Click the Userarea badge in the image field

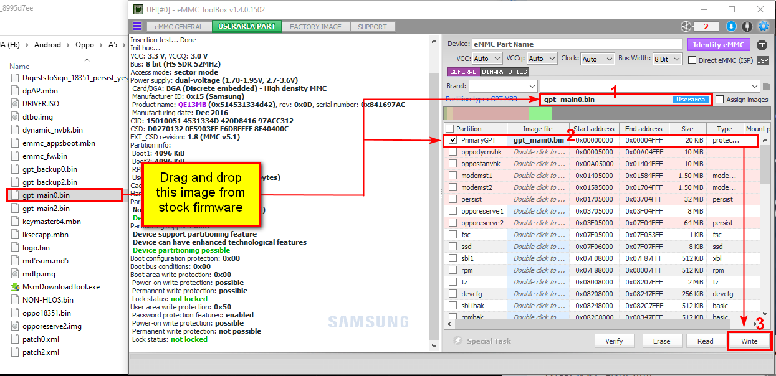691,100
